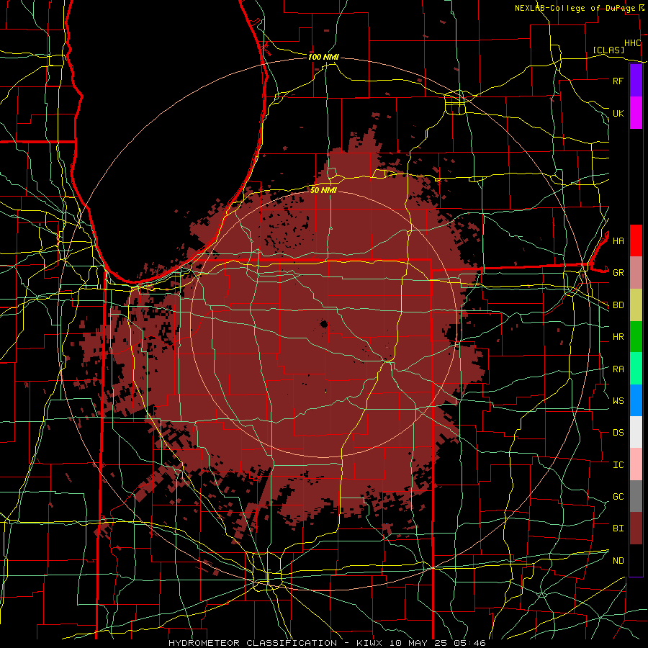Click the ND black legend swatch
This screenshot has width=648, height=648.
636,560
